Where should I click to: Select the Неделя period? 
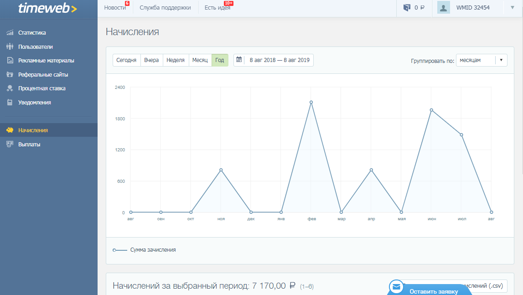(x=176, y=60)
